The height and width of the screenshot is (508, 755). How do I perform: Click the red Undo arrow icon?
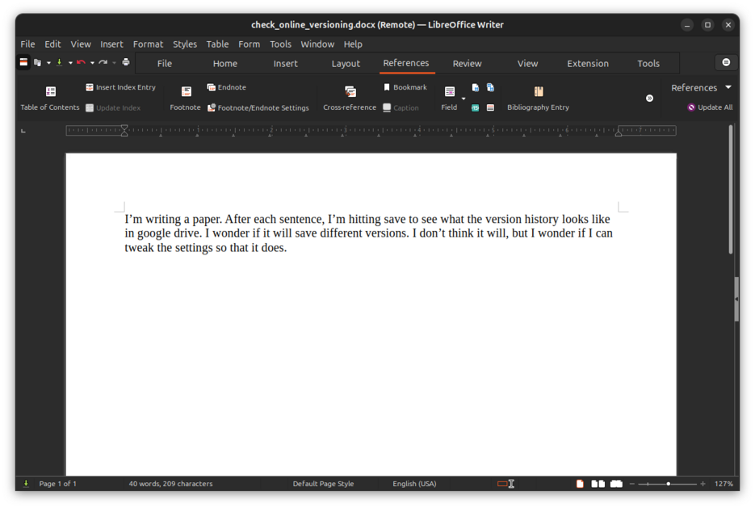pos(81,62)
